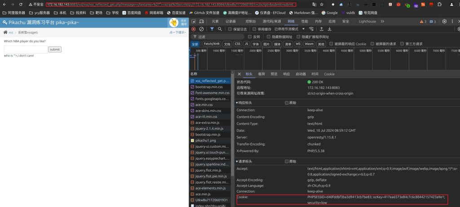Click the translate page icon in address bar
This screenshot has height=207, width=460.
314,4
